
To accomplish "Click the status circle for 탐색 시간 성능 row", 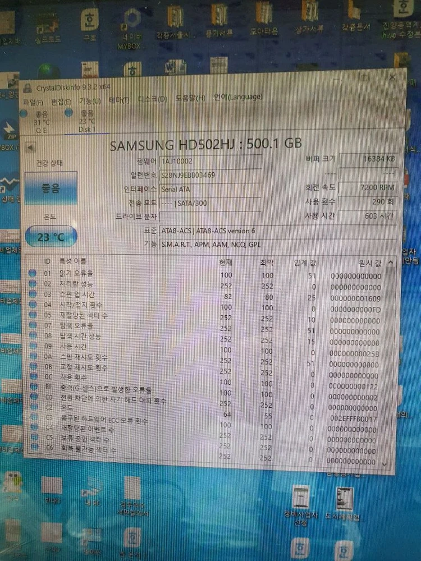I will click(33, 335).
